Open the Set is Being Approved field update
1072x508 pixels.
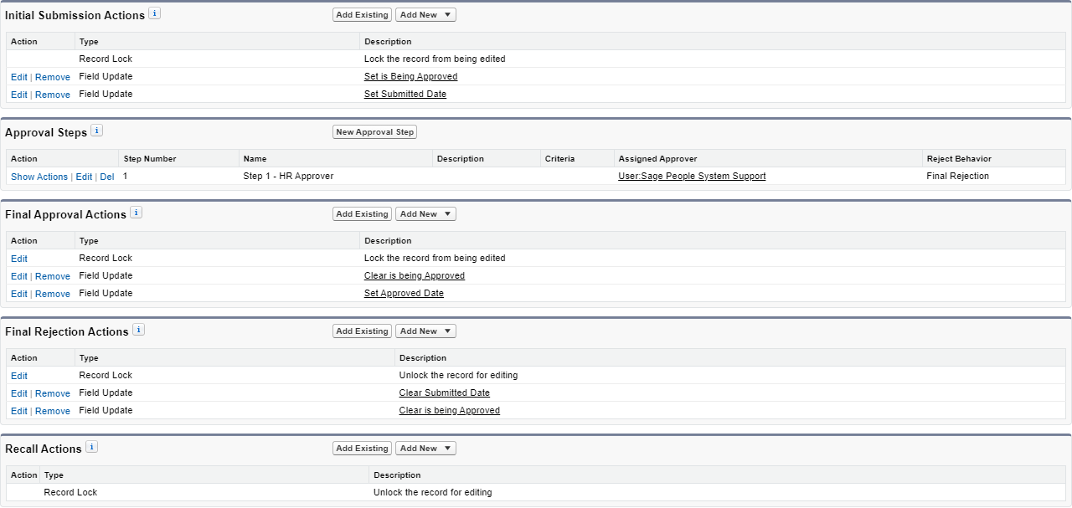click(410, 77)
